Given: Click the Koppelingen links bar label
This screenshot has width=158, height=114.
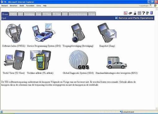Looking at the screenshot, I should (x=144, y=6).
